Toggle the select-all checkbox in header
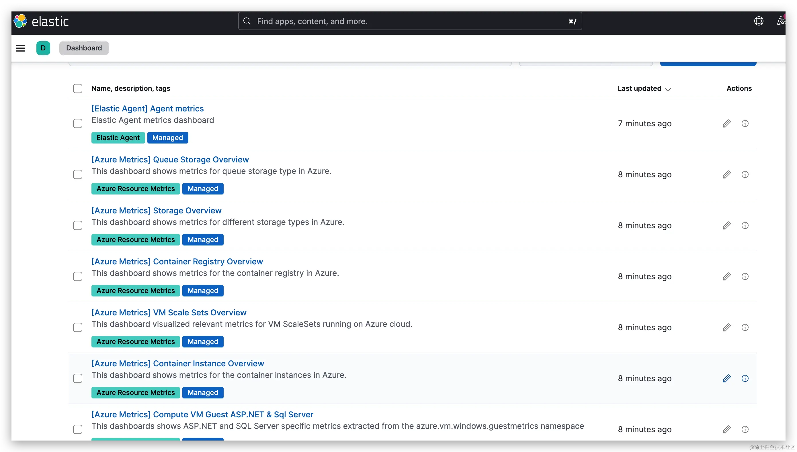This screenshot has height=452, width=797. pyautogui.click(x=78, y=89)
